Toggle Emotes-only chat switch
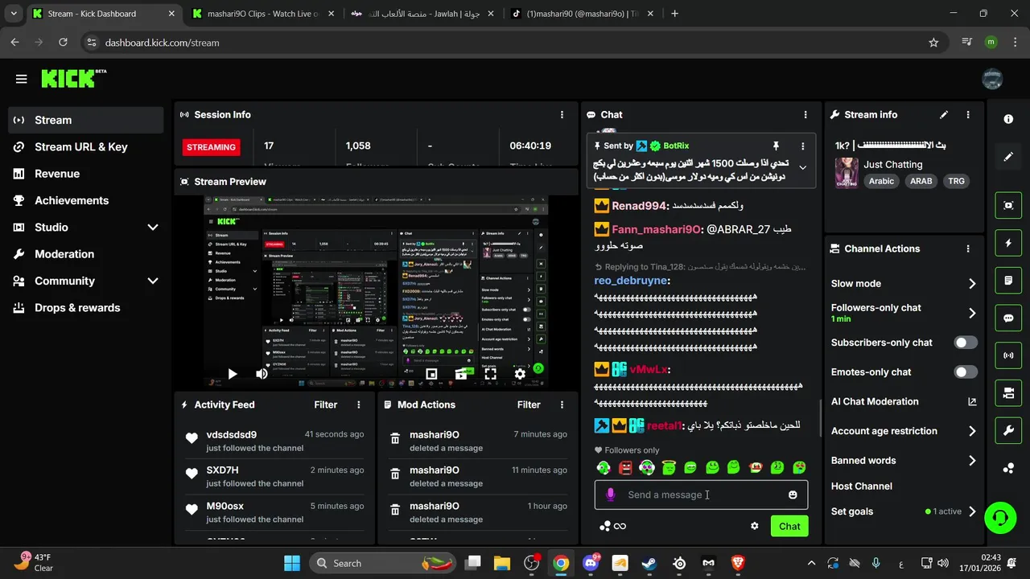 (966, 372)
